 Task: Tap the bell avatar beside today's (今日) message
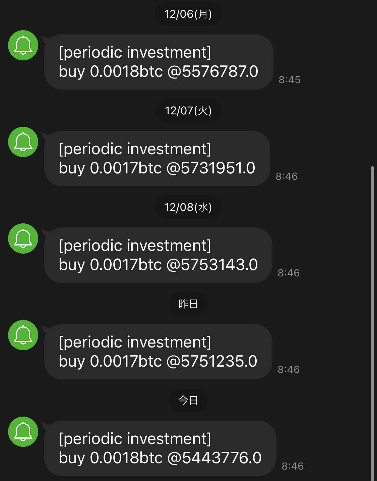pos(23,432)
